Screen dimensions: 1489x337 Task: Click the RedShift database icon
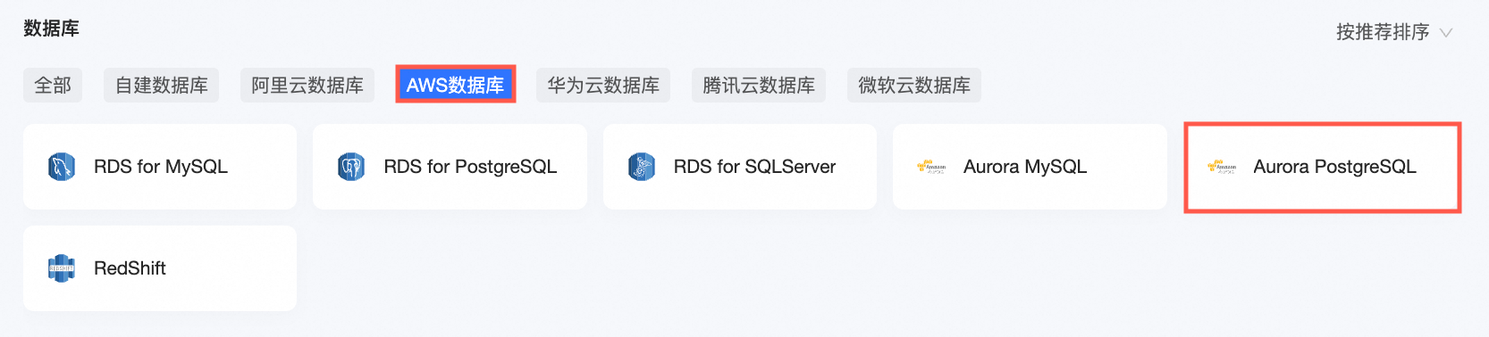(62, 268)
